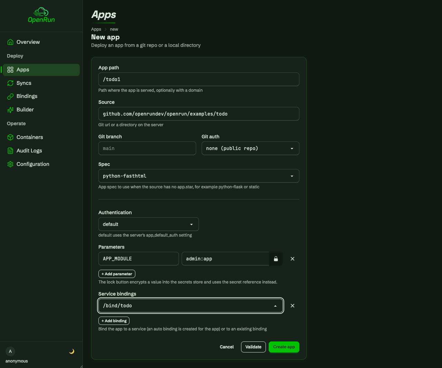Click the Validate button

(253, 347)
